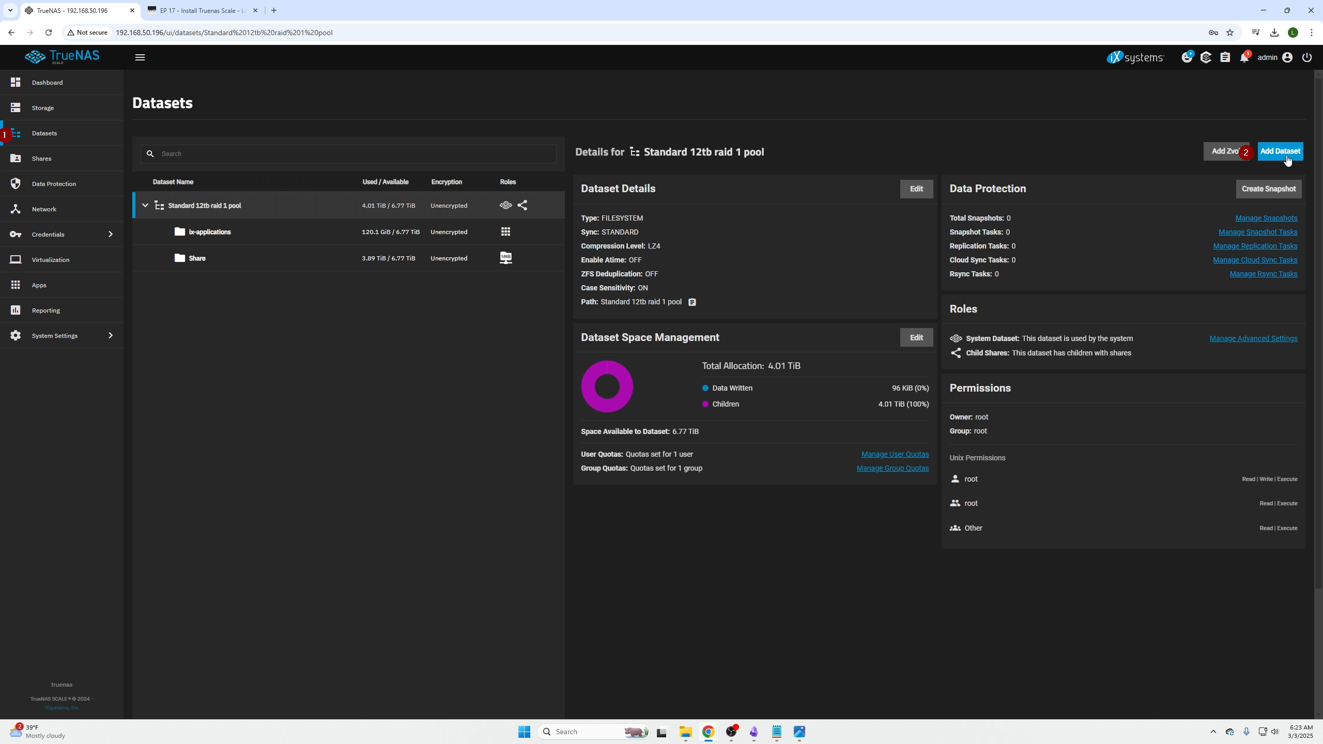Click the taskbar Search box
1323x744 pixels.
(x=593, y=732)
